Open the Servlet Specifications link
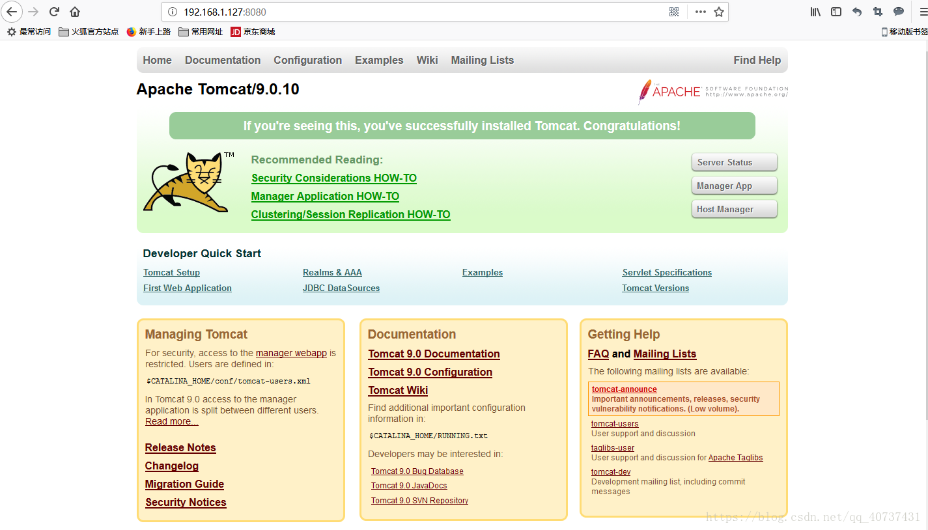The width and height of the screenshot is (928, 530). (x=667, y=272)
